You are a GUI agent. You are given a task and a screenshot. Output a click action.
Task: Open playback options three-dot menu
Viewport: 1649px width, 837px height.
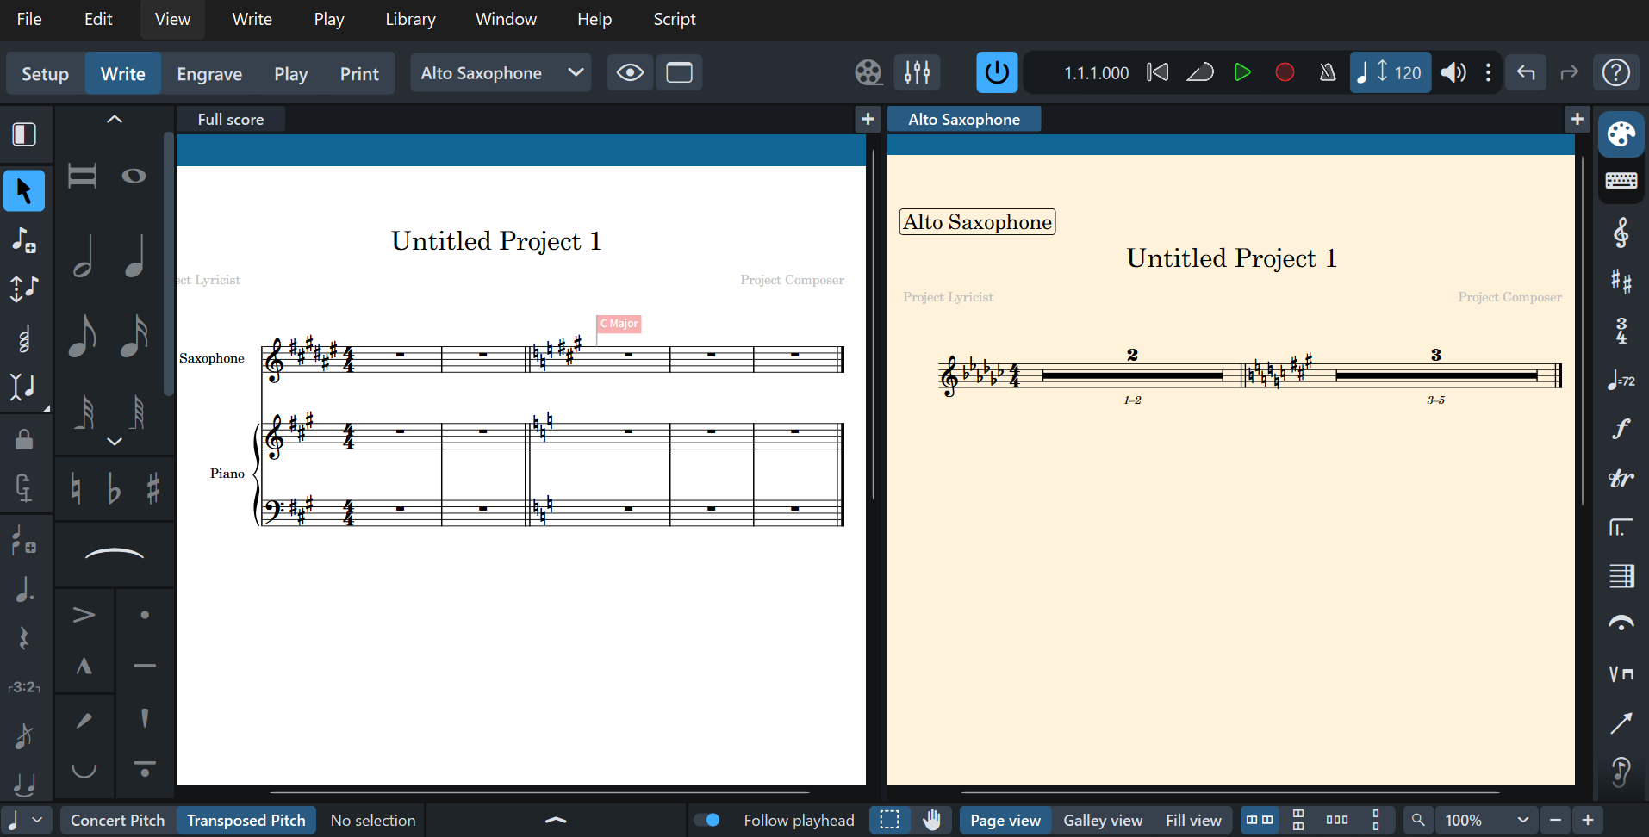[1488, 72]
